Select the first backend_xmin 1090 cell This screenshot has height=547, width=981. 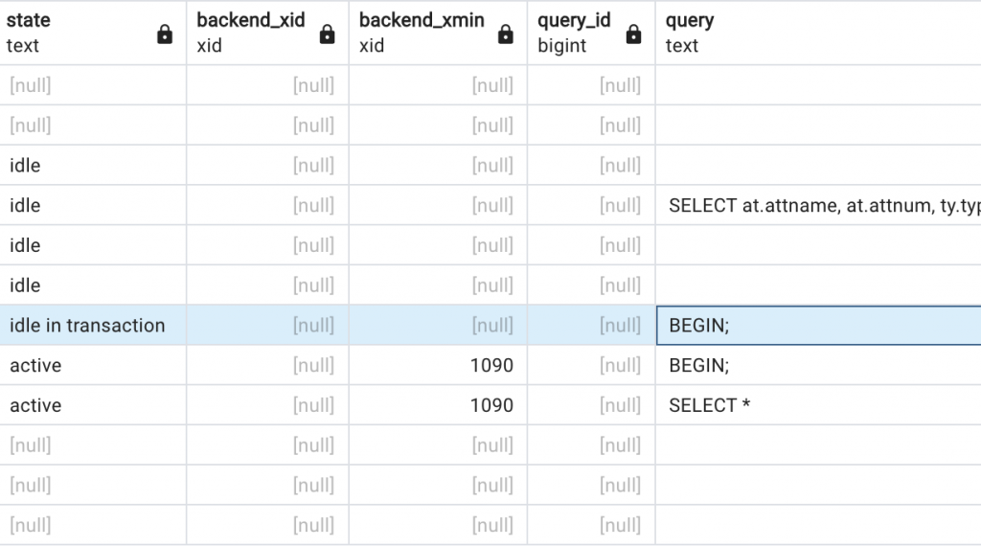pos(438,366)
